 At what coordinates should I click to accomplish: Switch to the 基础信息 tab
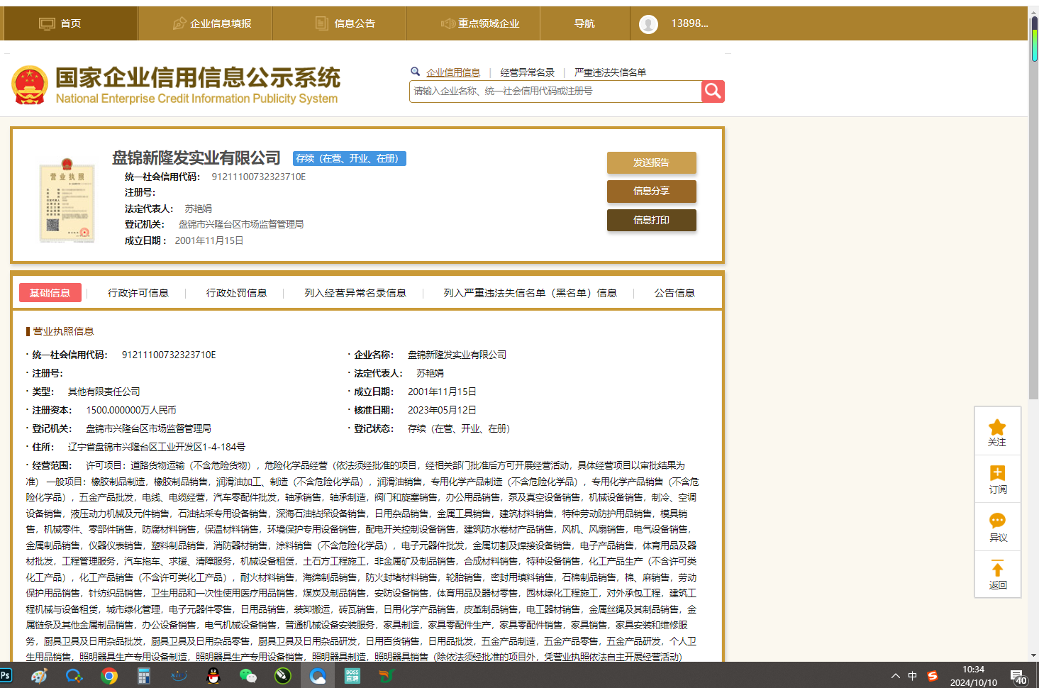(x=50, y=293)
